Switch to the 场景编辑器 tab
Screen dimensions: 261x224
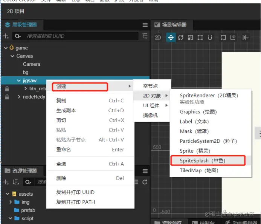click(x=171, y=25)
